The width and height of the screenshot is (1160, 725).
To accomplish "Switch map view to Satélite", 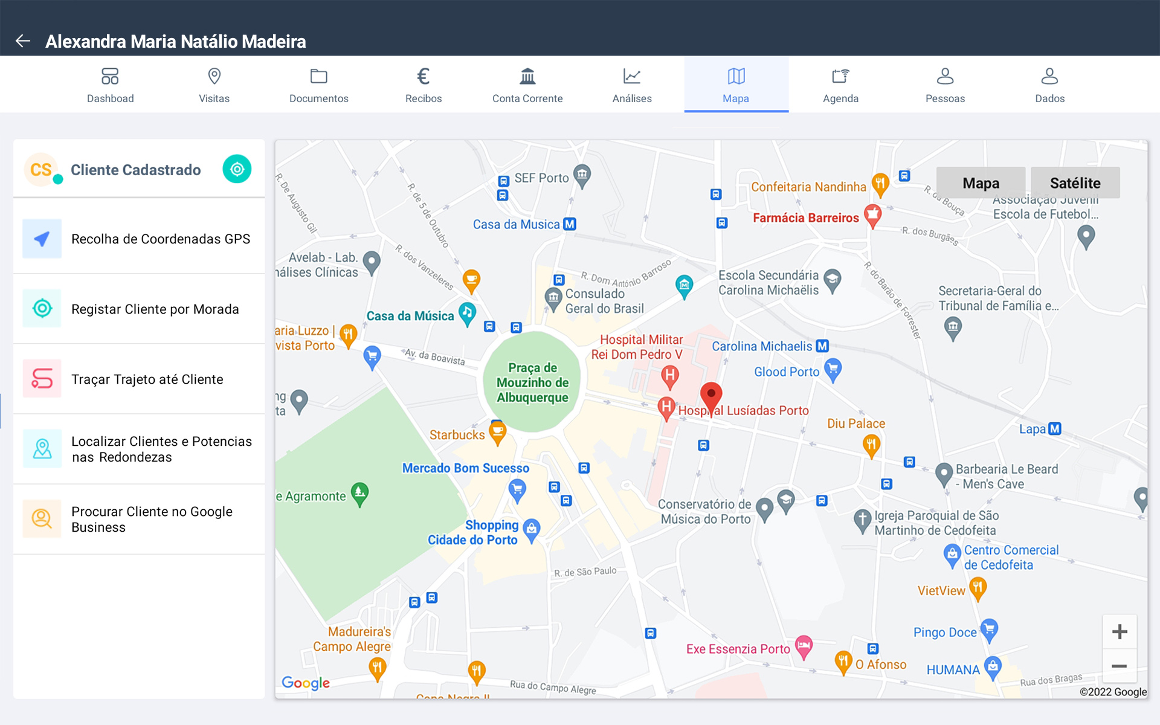I will point(1075,183).
